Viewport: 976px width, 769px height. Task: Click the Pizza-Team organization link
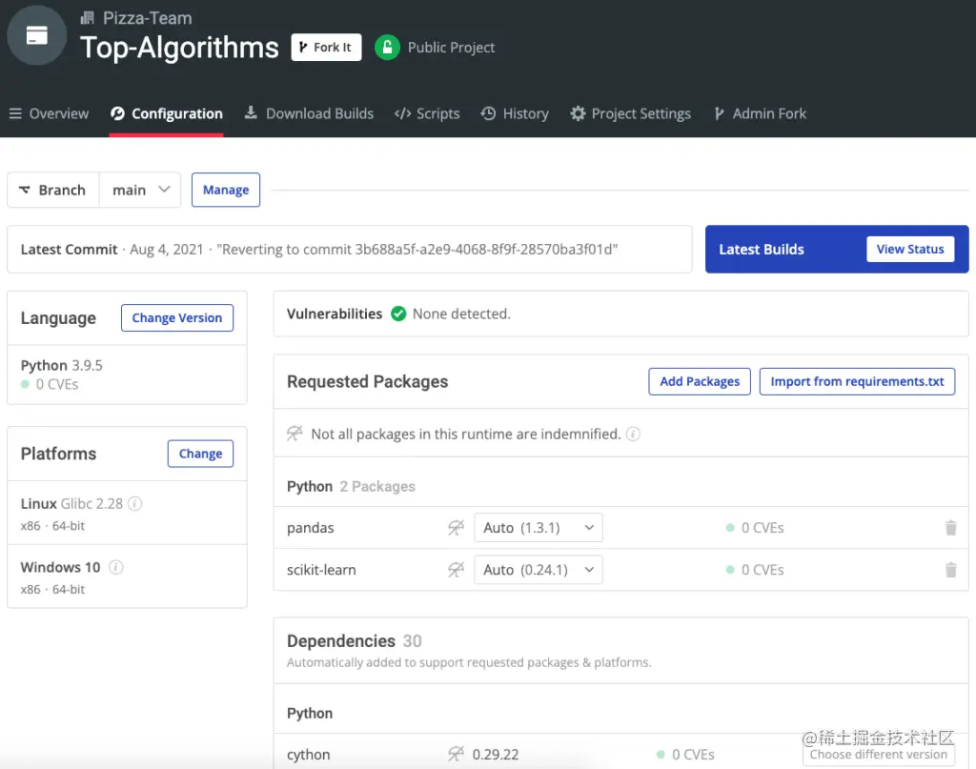coord(148,18)
